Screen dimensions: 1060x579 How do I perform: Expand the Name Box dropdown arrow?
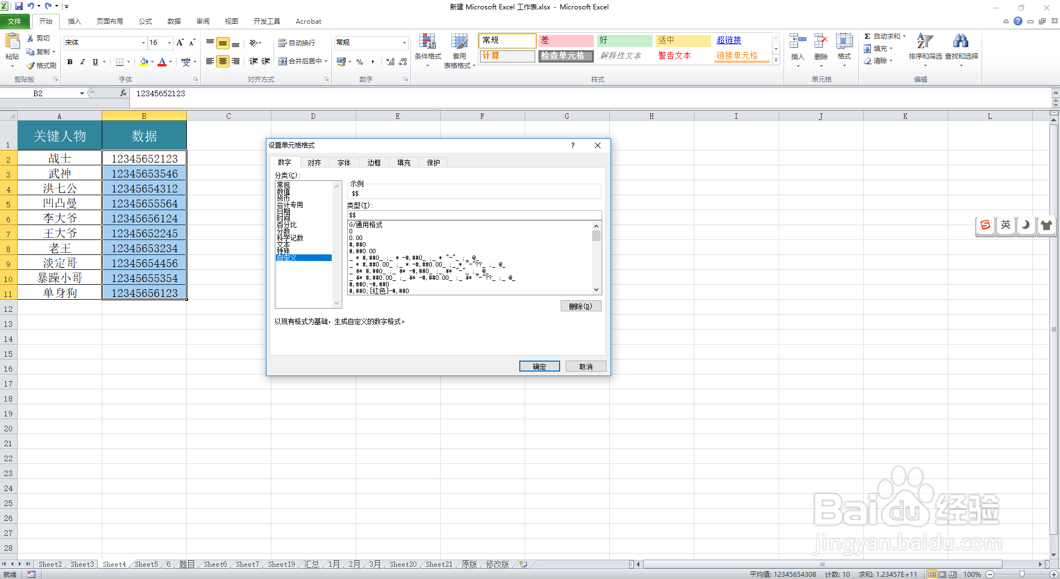click(82, 93)
